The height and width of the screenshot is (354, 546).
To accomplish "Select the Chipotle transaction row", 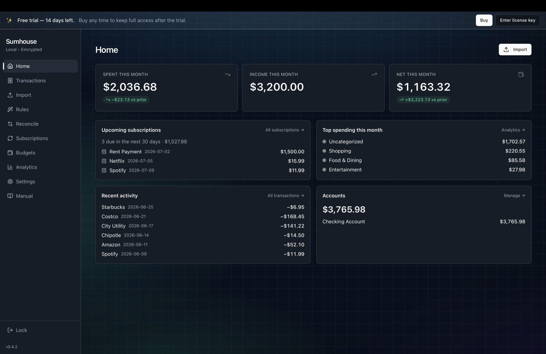I will click(203, 235).
